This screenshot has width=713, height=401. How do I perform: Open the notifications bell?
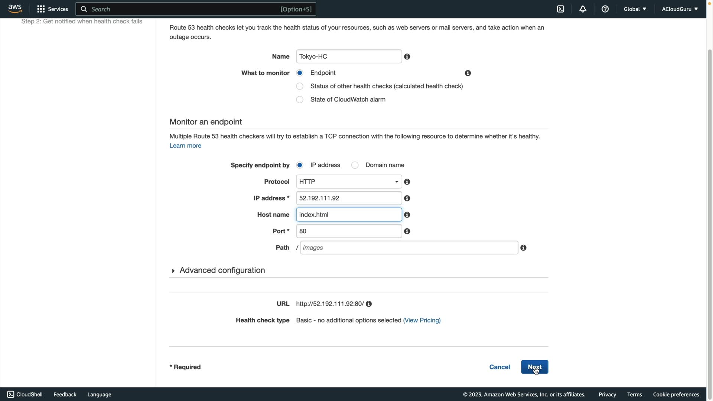point(583,9)
